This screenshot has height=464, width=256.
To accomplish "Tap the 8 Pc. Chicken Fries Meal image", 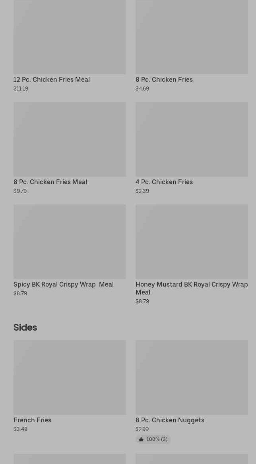I will (70, 139).
